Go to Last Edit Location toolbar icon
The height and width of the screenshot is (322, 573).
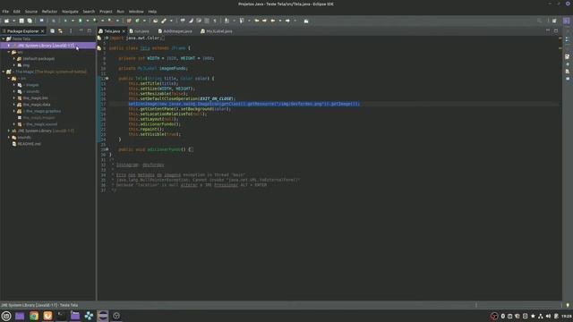pyautogui.click(x=257, y=21)
